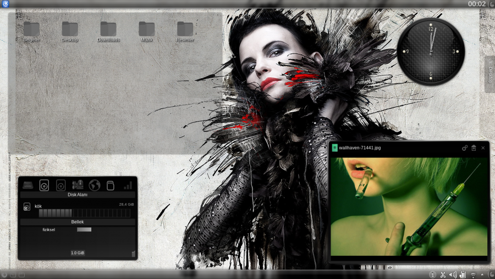Toggle the highlighted disk space monitor icon
495x279 pixels.
[x=44, y=185]
